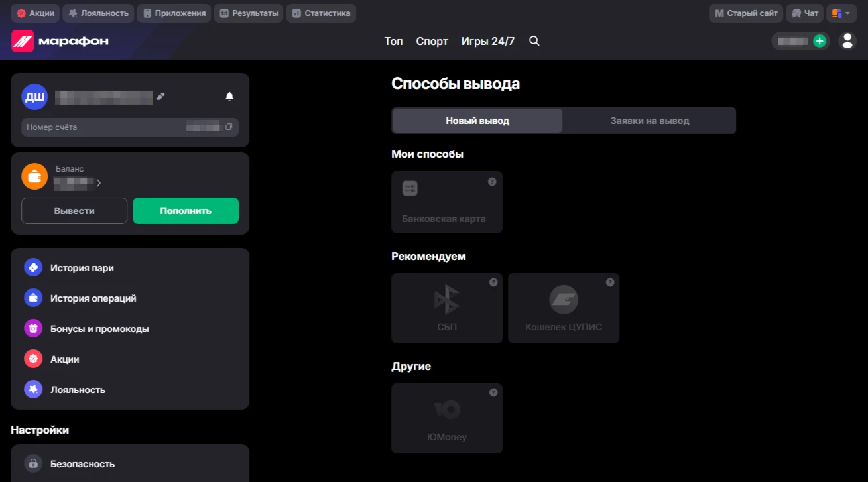Choose СБП withdrawal method
The height and width of the screenshot is (482, 868).
pyautogui.click(x=447, y=308)
